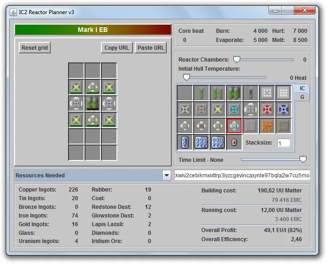The image size is (327, 264).
Task: Click the bottom-right empty reactor grid slot
Action: pyautogui.click(x=109, y=153)
